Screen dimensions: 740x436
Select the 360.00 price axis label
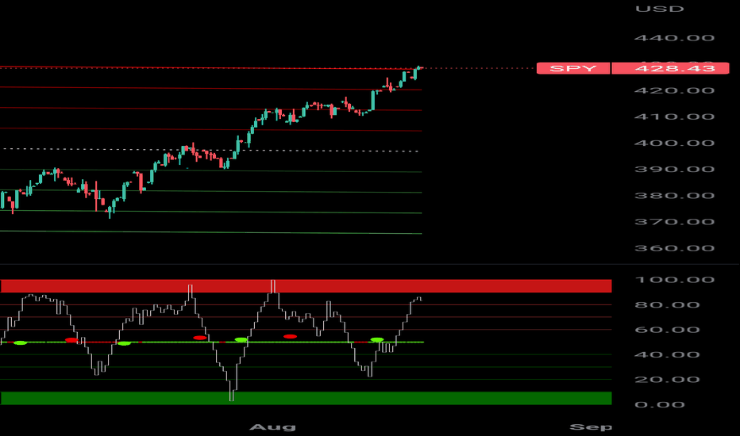click(x=674, y=248)
